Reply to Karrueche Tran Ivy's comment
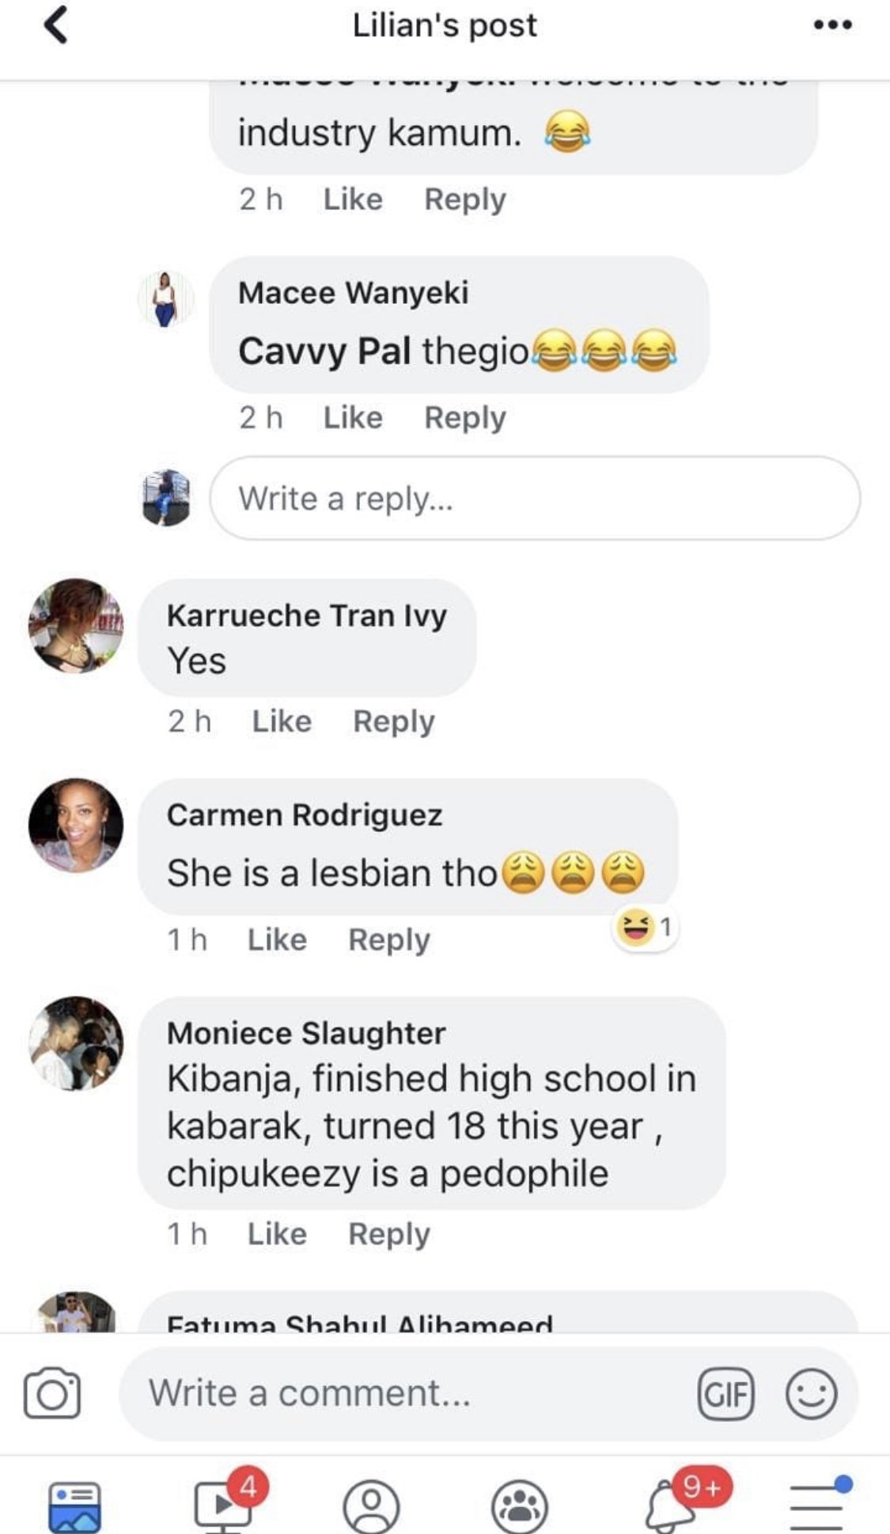890x1534 pixels. tap(394, 721)
